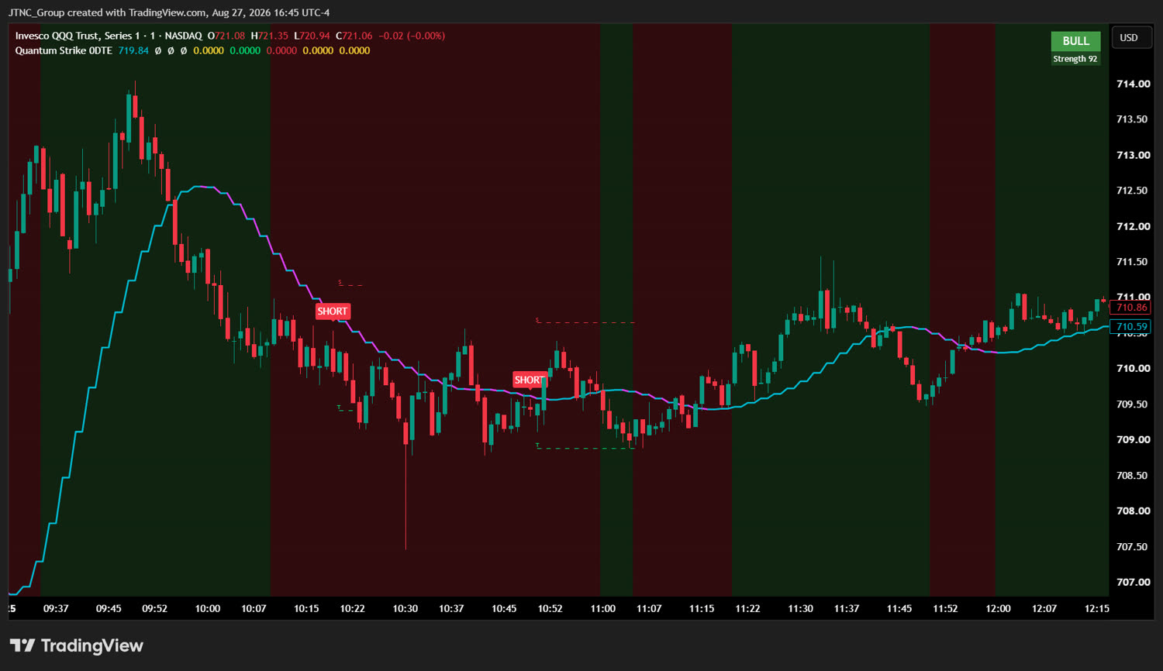This screenshot has width=1163, height=671.
Task: Click the −0.02 (−0.00%) change value
Action: coord(412,36)
